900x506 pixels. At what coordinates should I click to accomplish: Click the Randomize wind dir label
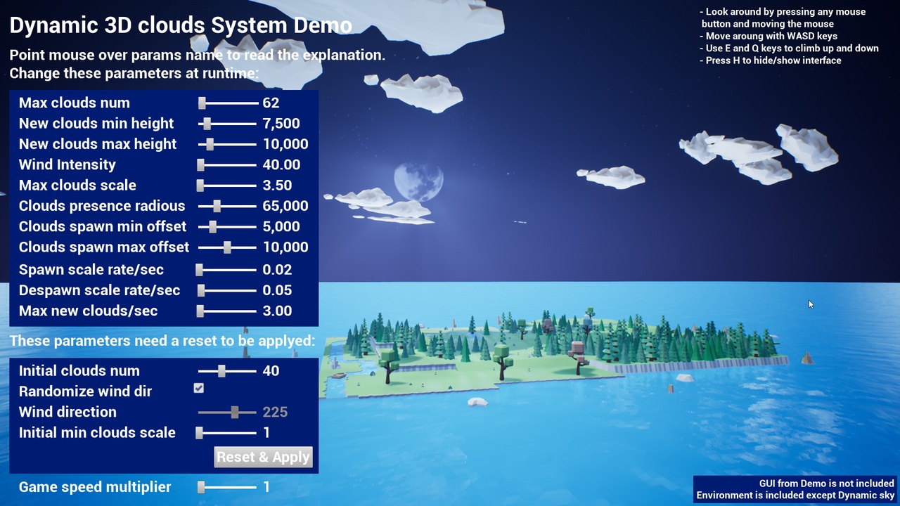pyautogui.click(x=85, y=391)
